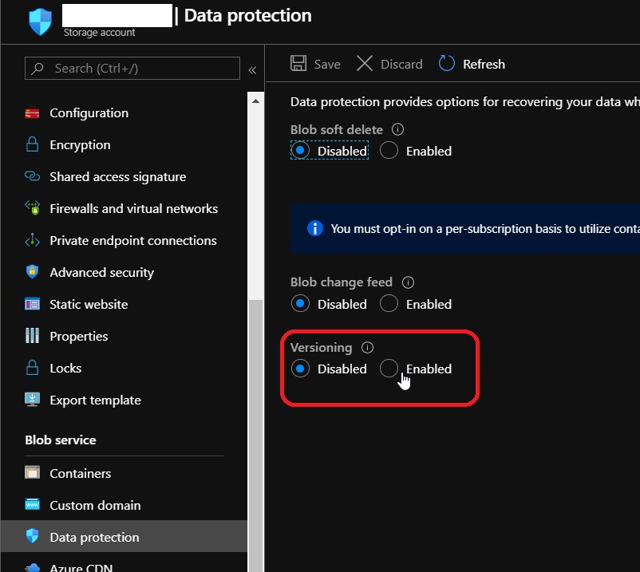Viewport: 640px width, 572px height.
Task: Click the Versioning info icon
Action: pyautogui.click(x=367, y=347)
